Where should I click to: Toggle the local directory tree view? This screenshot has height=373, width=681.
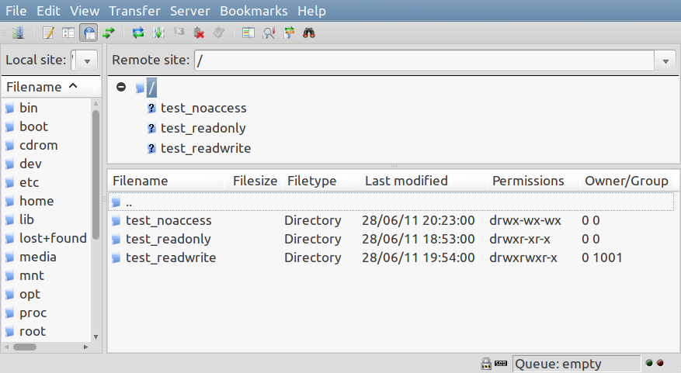click(68, 33)
